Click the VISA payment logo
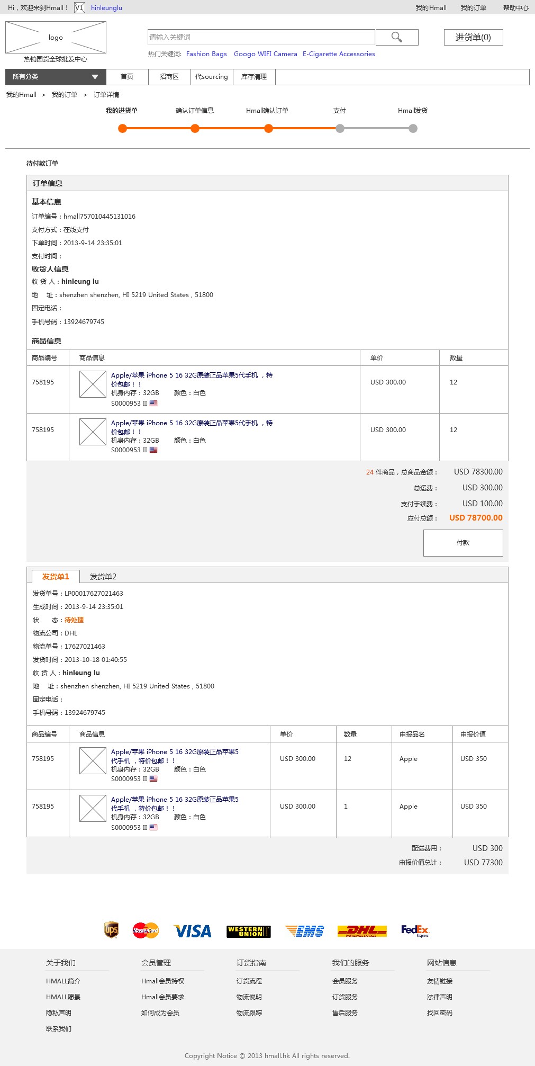Screen dimensions: 535x1066 (x=193, y=931)
